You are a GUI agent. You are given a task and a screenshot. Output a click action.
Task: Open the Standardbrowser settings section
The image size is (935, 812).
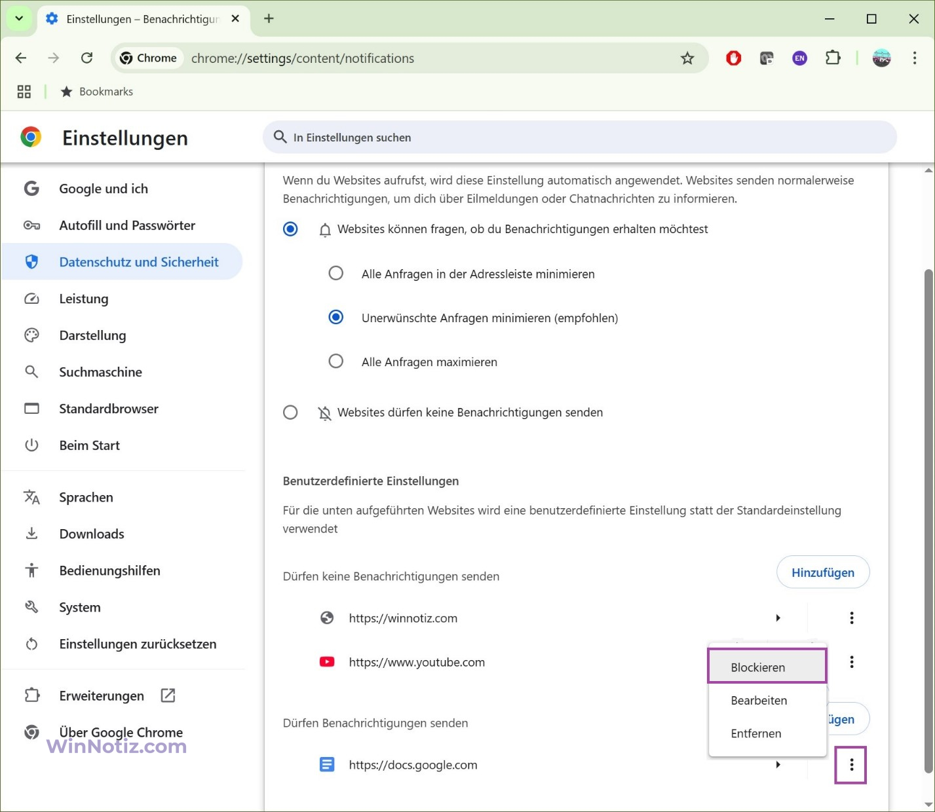tap(123, 409)
